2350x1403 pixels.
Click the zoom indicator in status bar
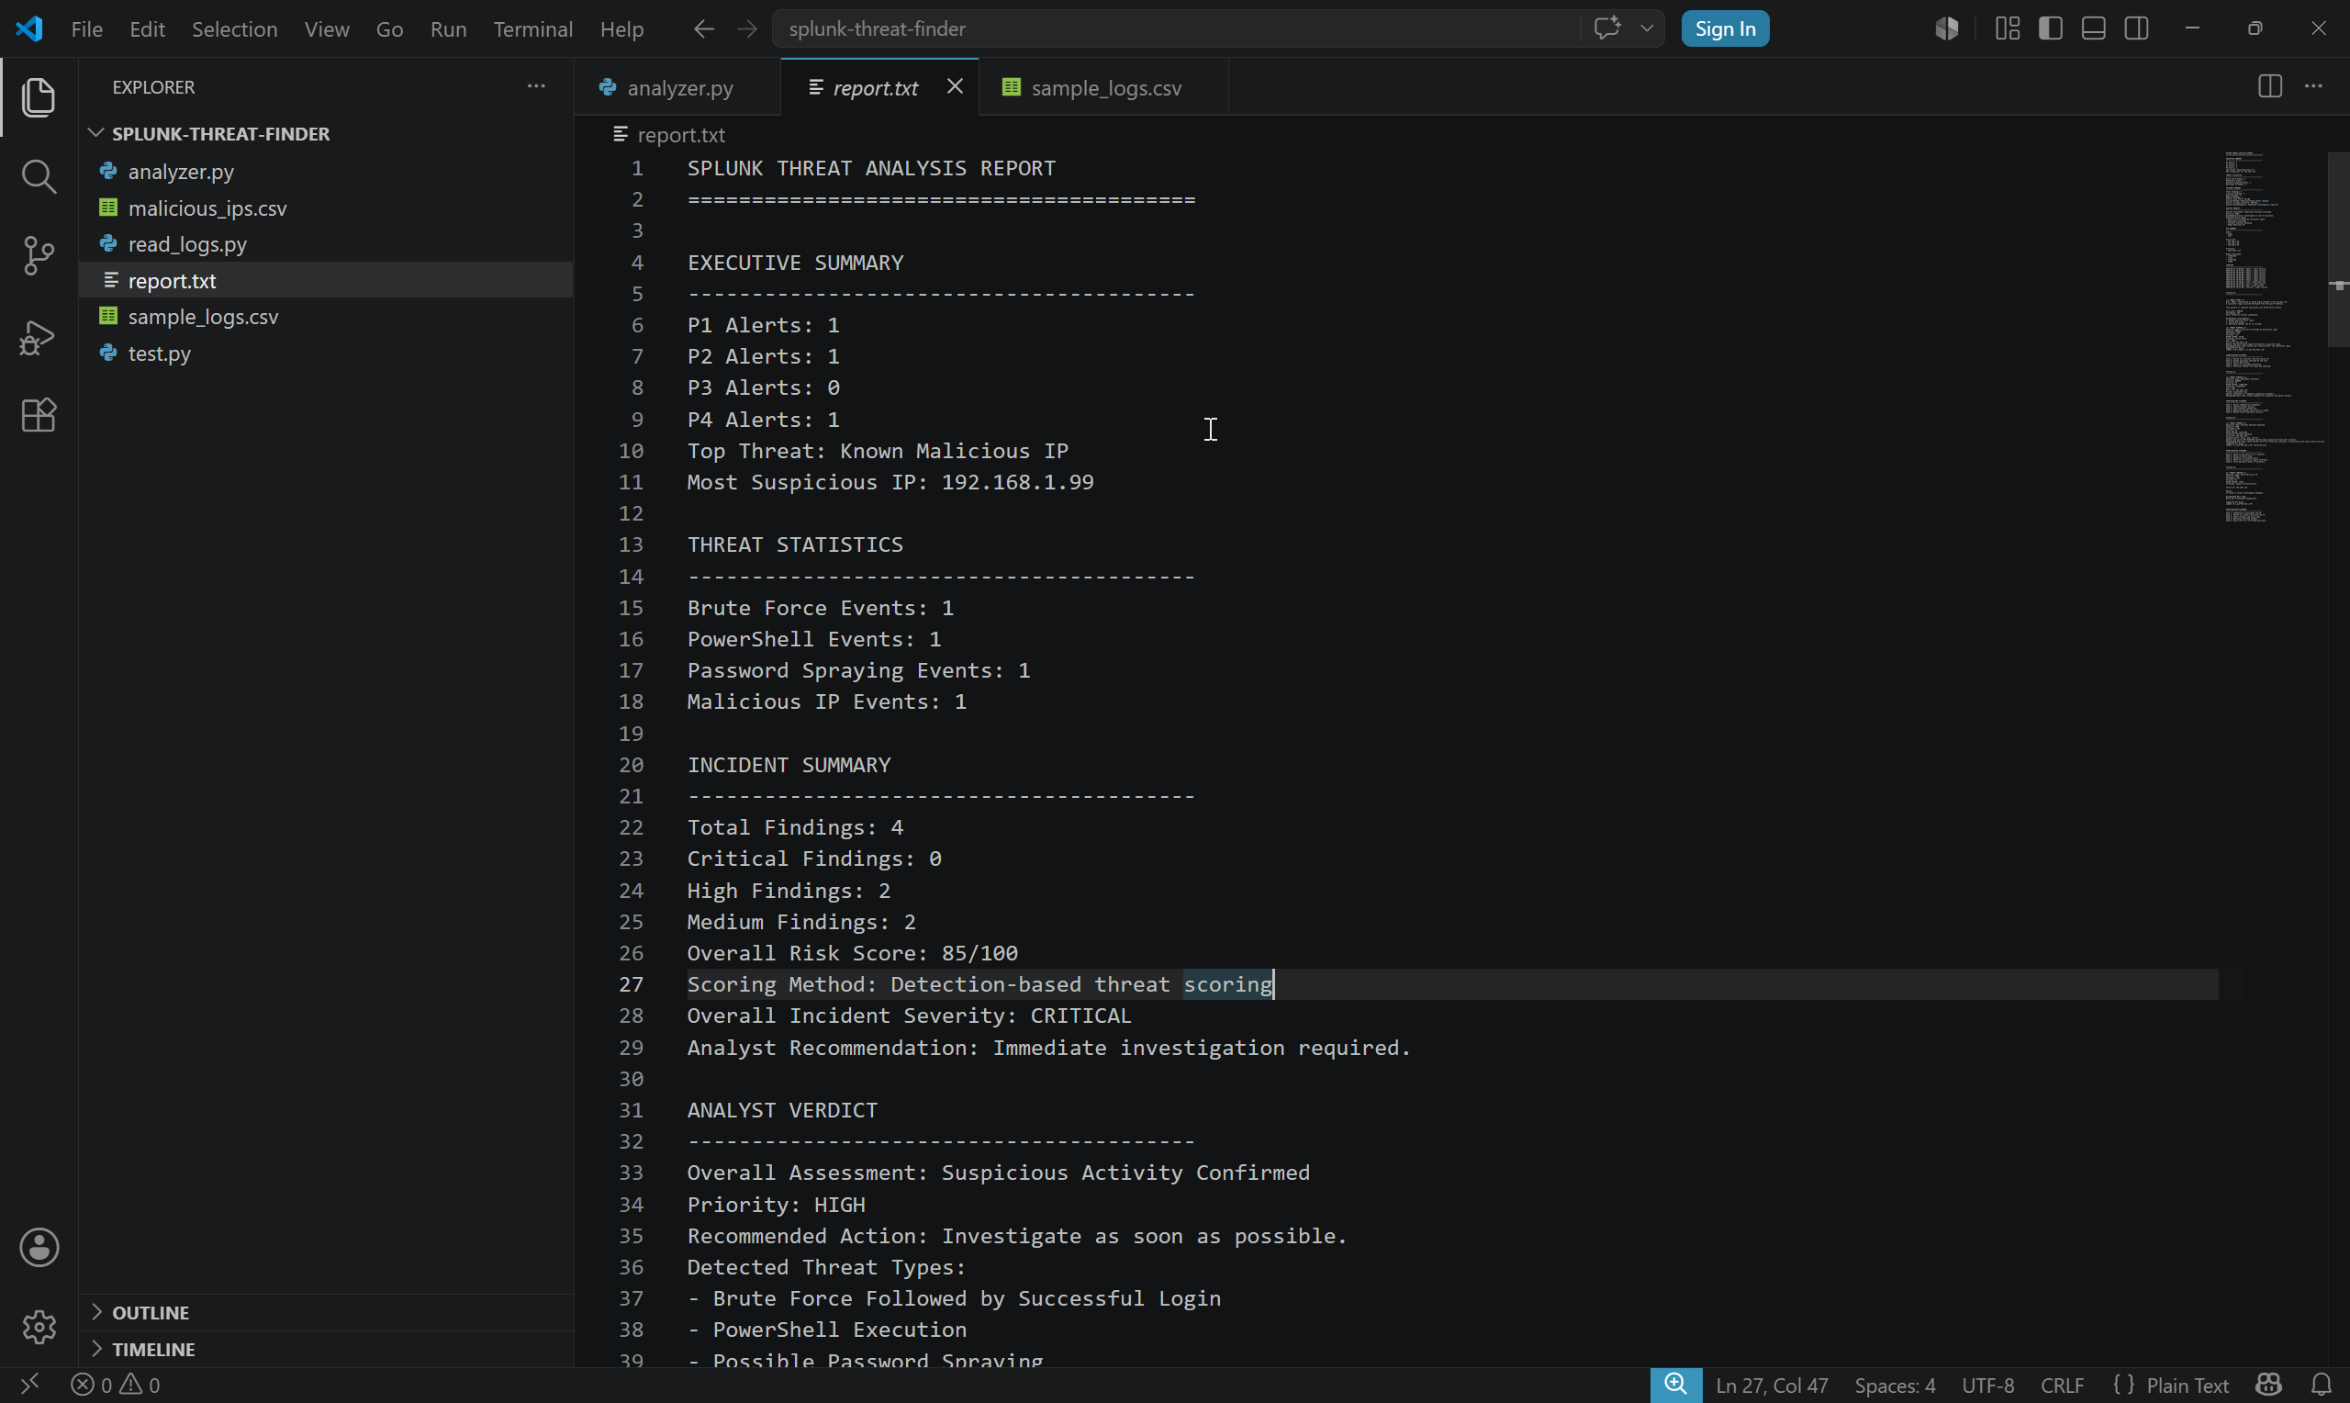1675,1385
